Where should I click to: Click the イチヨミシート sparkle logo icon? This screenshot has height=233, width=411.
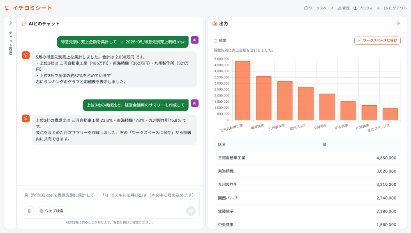point(7,8)
